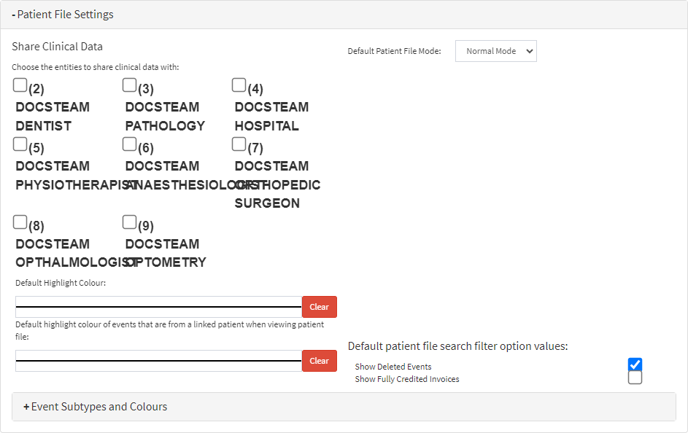This screenshot has width=688, height=433.
Task: Check the (4) DOCSTEAM HOSPITAL box
Action: tap(239, 85)
